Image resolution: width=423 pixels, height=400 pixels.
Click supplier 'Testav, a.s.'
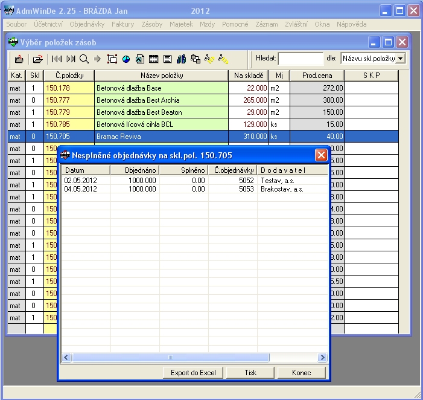point(278,181)
